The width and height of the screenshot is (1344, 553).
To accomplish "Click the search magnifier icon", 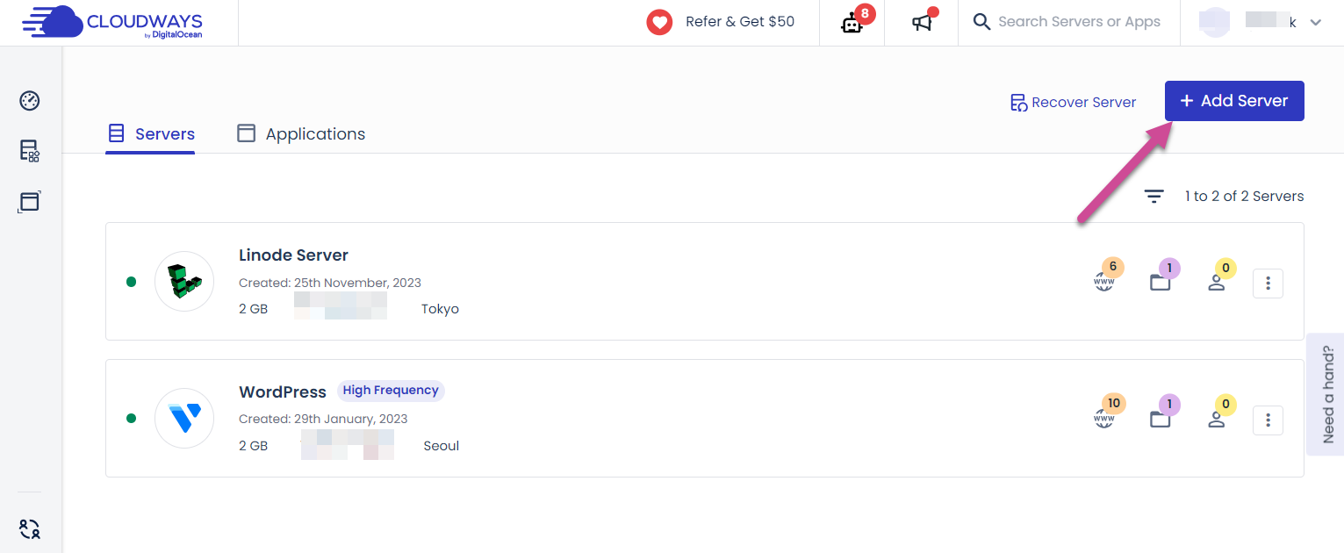I will (x=981, y=22).
